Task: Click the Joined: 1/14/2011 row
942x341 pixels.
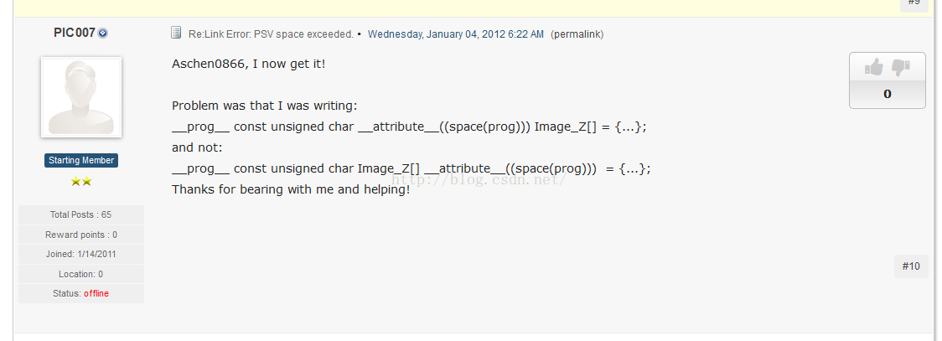Action: (81, 254)
